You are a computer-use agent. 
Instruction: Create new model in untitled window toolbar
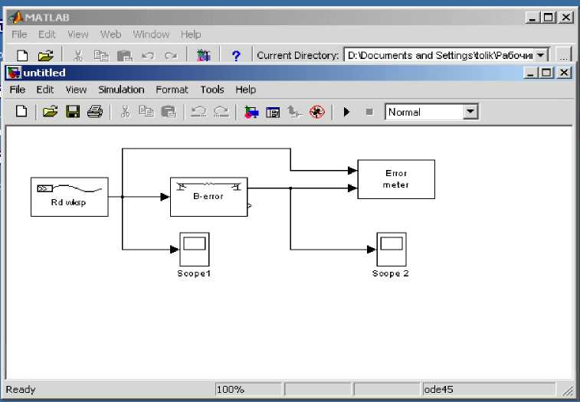click(x=21, y=111)
